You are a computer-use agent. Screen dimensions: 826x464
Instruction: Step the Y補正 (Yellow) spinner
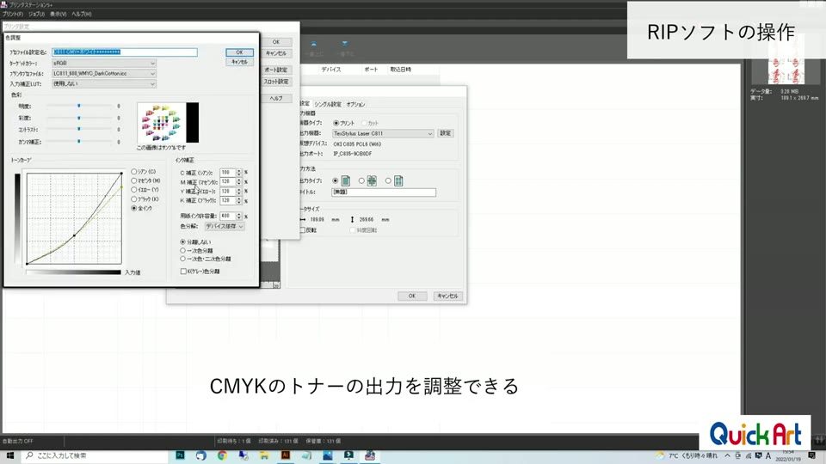(x=238, y=191)
